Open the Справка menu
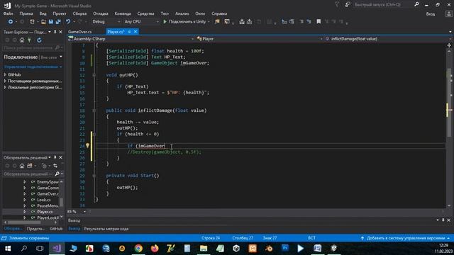This screenshot has width=454, height=255. [219, 13]
